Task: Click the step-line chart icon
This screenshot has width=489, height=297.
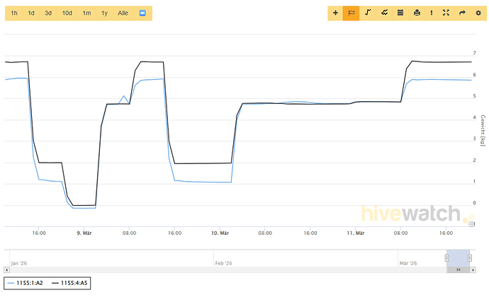Action: click(368, 13)
